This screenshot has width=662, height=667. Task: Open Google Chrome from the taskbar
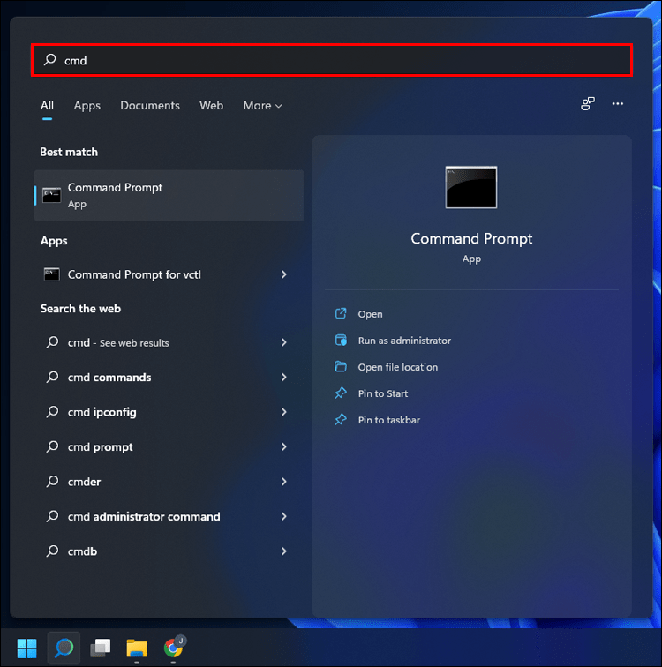(x=173, y=648)
